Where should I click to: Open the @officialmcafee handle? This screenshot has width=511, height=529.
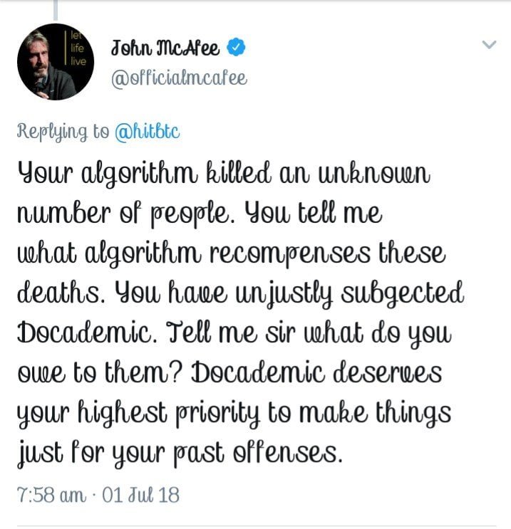(179, 78)
